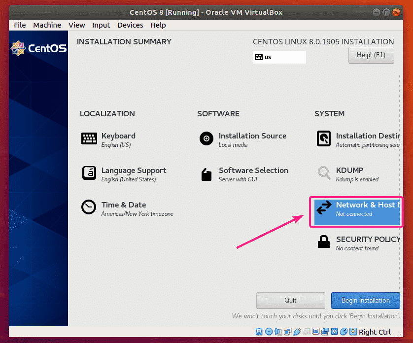Click 'English (United States)' text
Image resolution: width=413 pixels, height=343 pixels.
coord(129,179)
